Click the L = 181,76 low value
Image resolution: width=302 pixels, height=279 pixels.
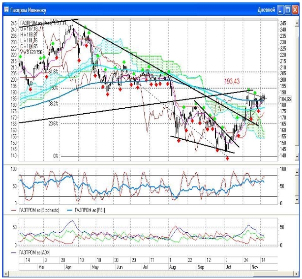[x=29, y=41]
